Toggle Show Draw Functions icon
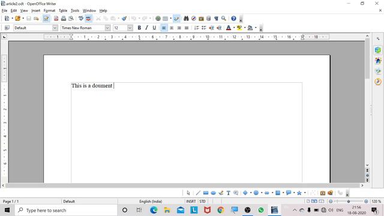The width and height of the screenshot is (384, 216). (176, 19)
